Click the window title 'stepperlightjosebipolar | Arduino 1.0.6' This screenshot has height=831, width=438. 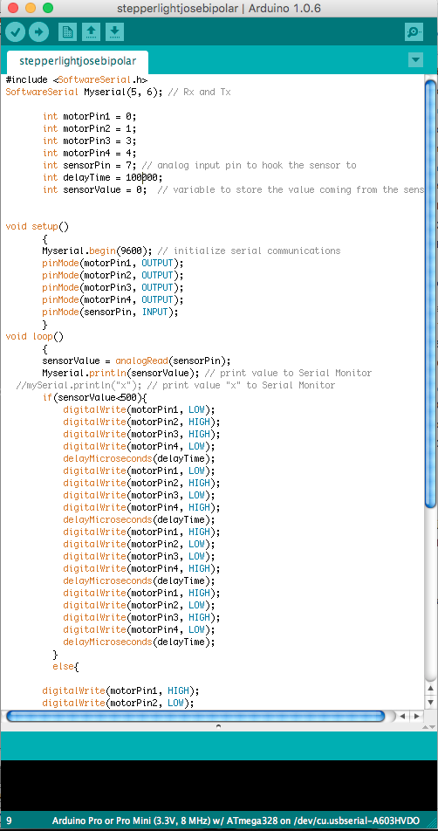(219, 9)
